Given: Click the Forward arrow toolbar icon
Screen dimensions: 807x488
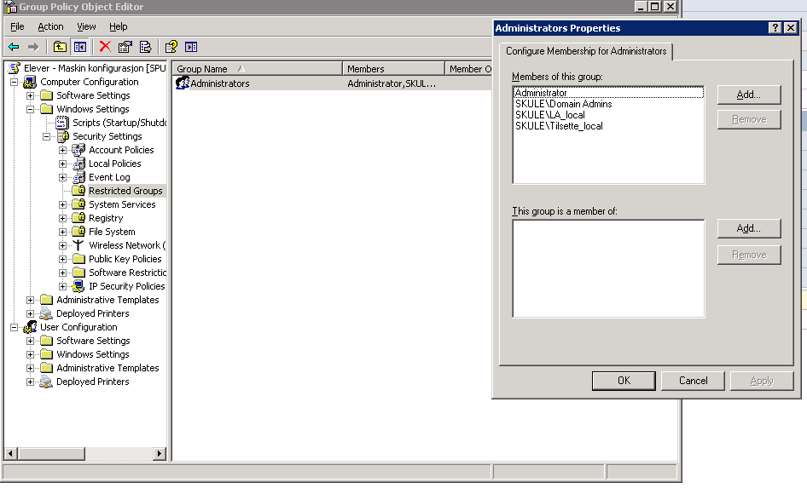Looking at the screenshot, I should coord(33,47).
